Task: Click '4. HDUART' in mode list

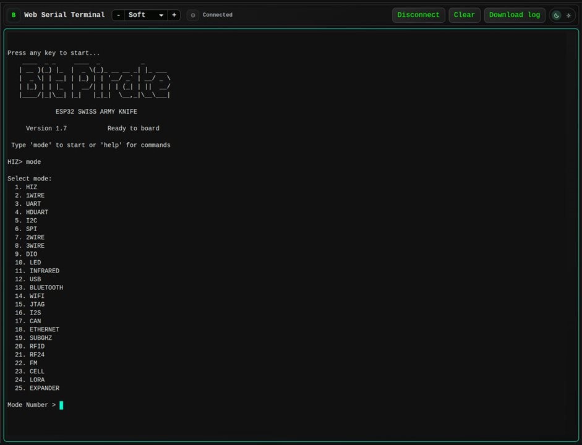Action: point(32,212)
